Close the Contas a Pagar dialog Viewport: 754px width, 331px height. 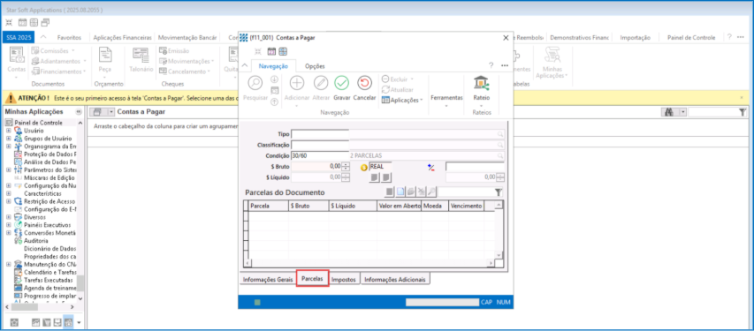(506, 37)
